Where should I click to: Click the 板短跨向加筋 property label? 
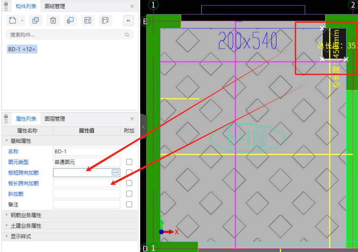[x=23, y=173]
